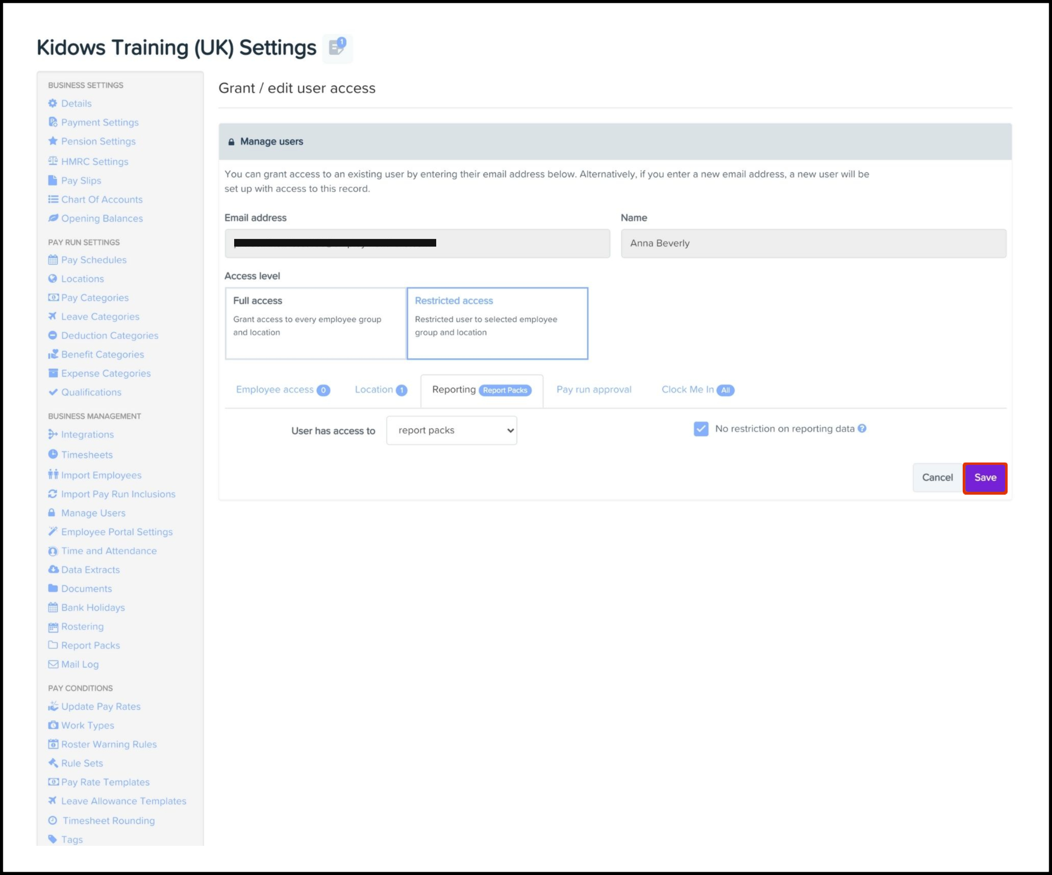Viewport: 1052px width, 875px height.
Task: Go to Rule Sets
Action: coord(82,763)
